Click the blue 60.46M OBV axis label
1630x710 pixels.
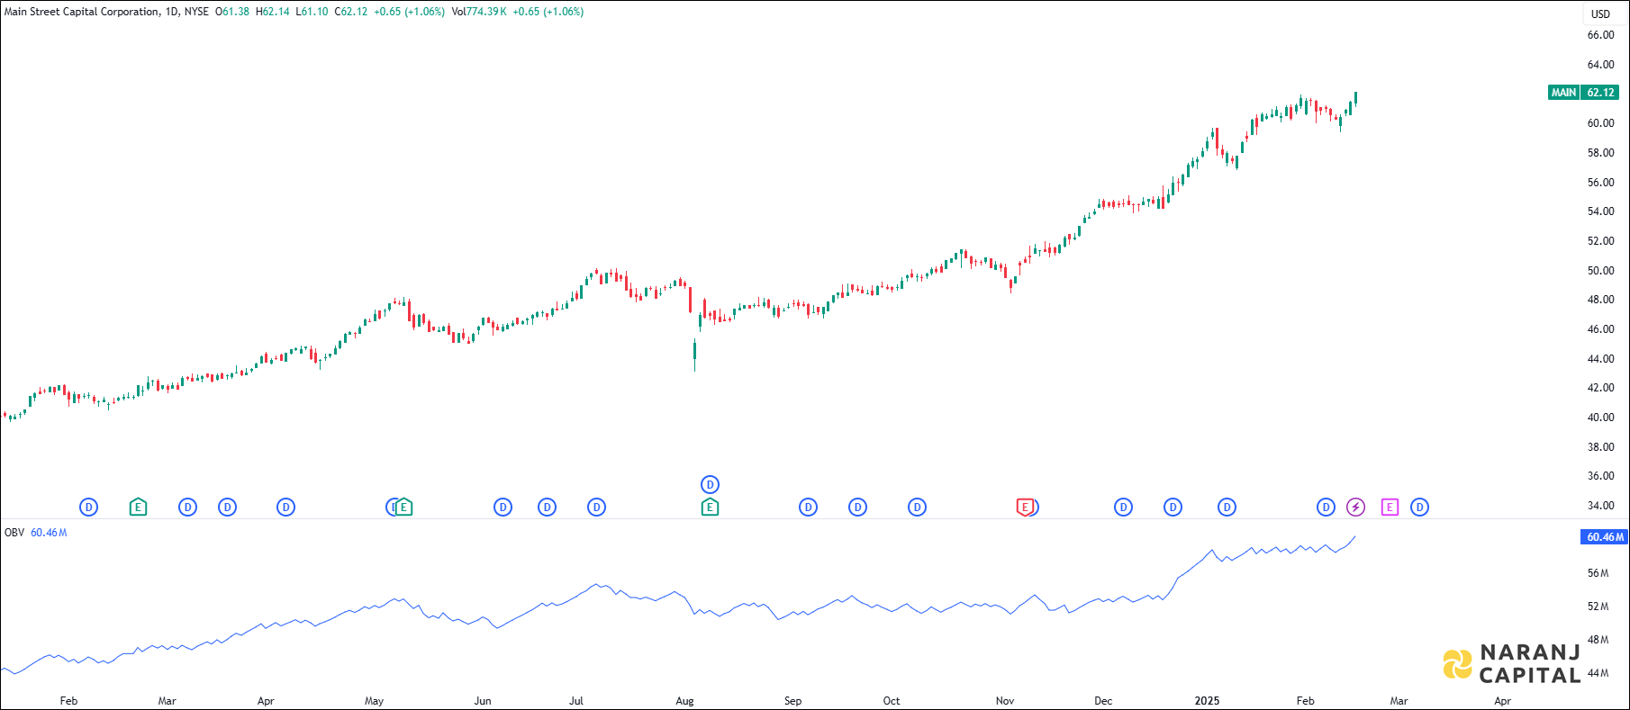(1603, 537)
